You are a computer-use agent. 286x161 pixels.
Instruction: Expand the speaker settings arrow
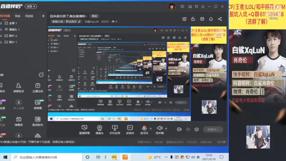[166, 129]
